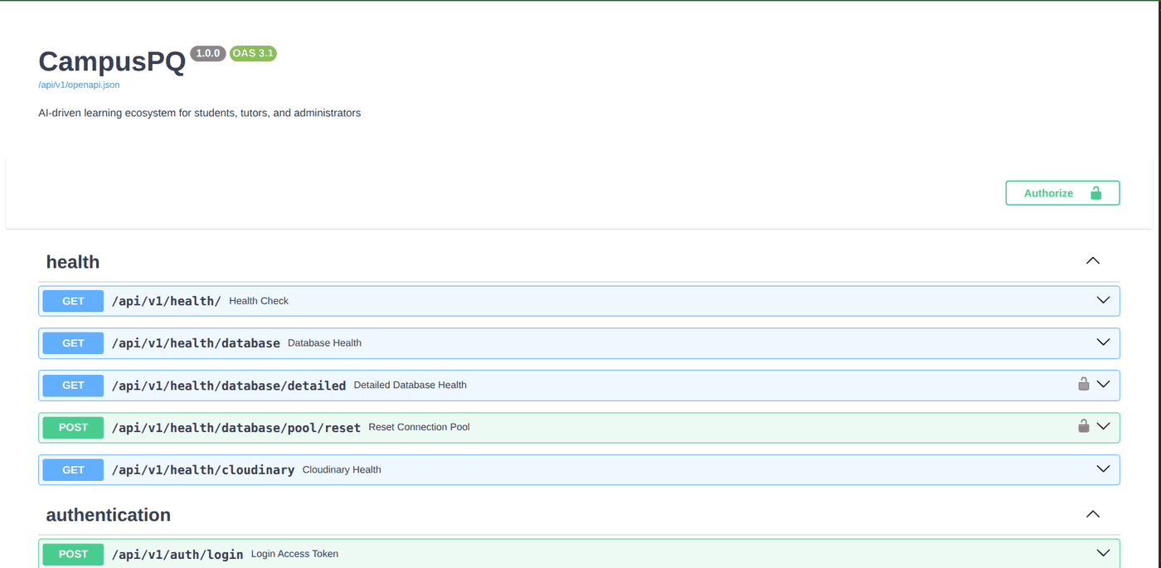Select the /api/v1/health/ path text
The image size is (1161, 568).
167,301
